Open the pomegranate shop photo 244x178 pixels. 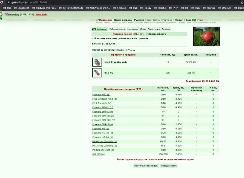click(206, 36)
